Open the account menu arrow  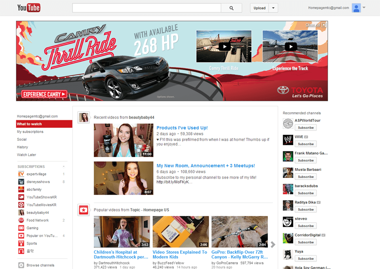coord(364,8)
